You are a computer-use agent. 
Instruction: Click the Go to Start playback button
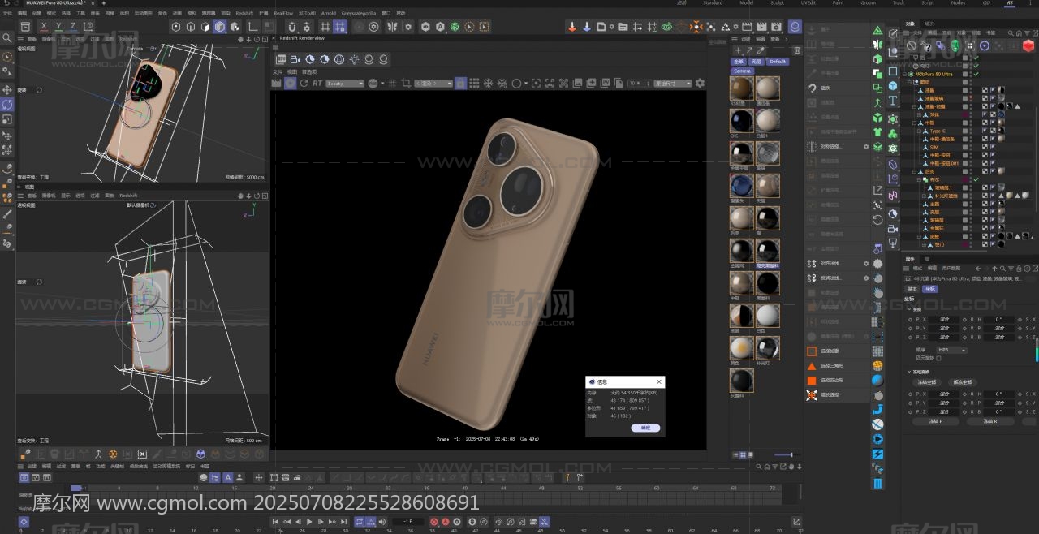coord(276,522)
